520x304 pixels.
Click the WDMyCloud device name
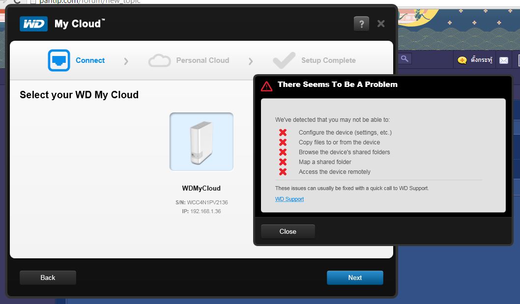[x=202, y=188]
